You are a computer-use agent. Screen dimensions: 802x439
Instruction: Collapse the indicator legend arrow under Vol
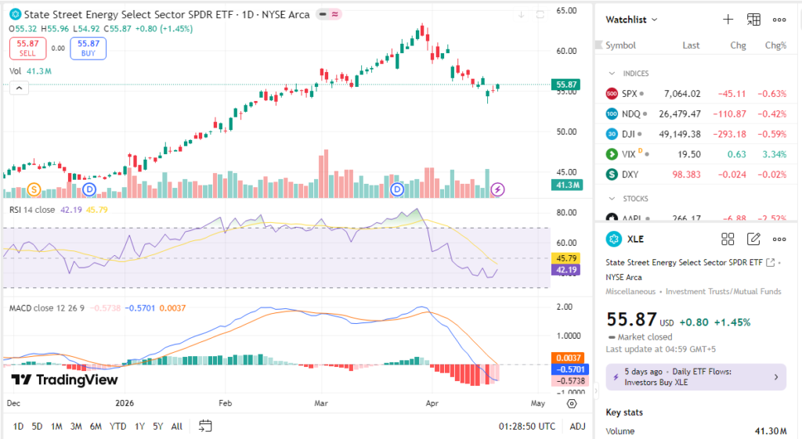coord(17,88)
